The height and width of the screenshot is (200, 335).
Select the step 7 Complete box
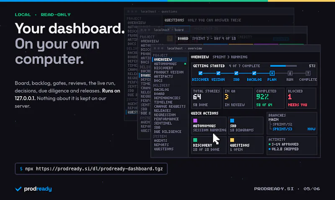(x=308, y=73)
